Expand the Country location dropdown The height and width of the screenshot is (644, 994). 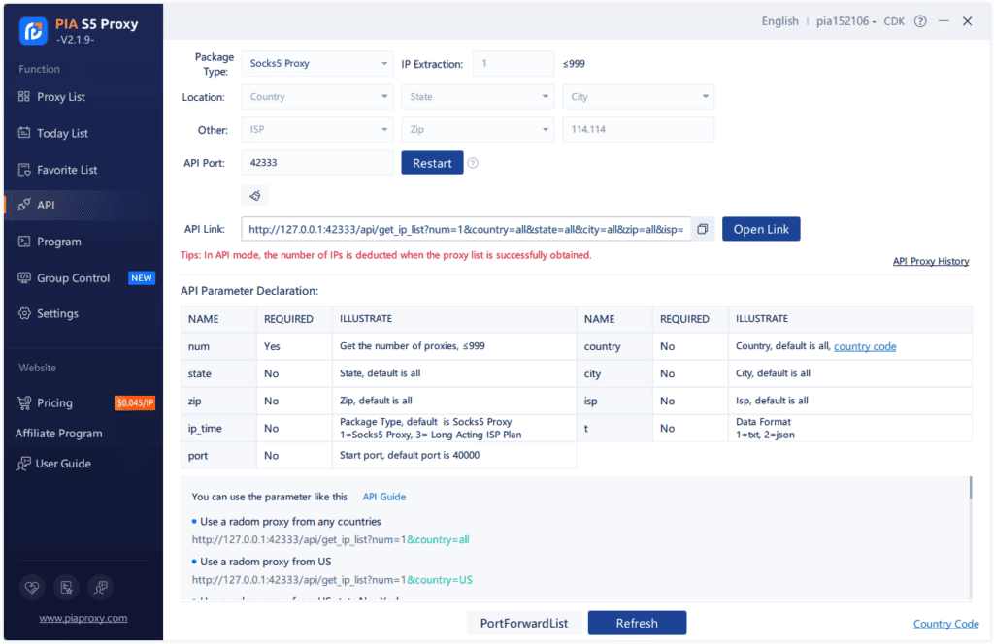316,96
